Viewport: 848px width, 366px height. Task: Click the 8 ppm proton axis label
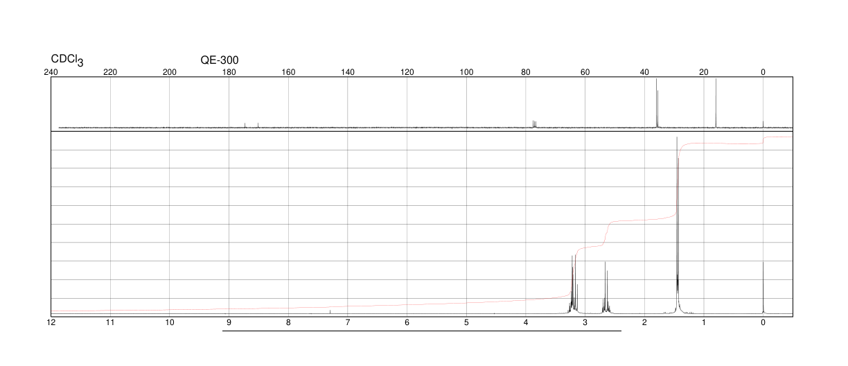click(288, 323)
